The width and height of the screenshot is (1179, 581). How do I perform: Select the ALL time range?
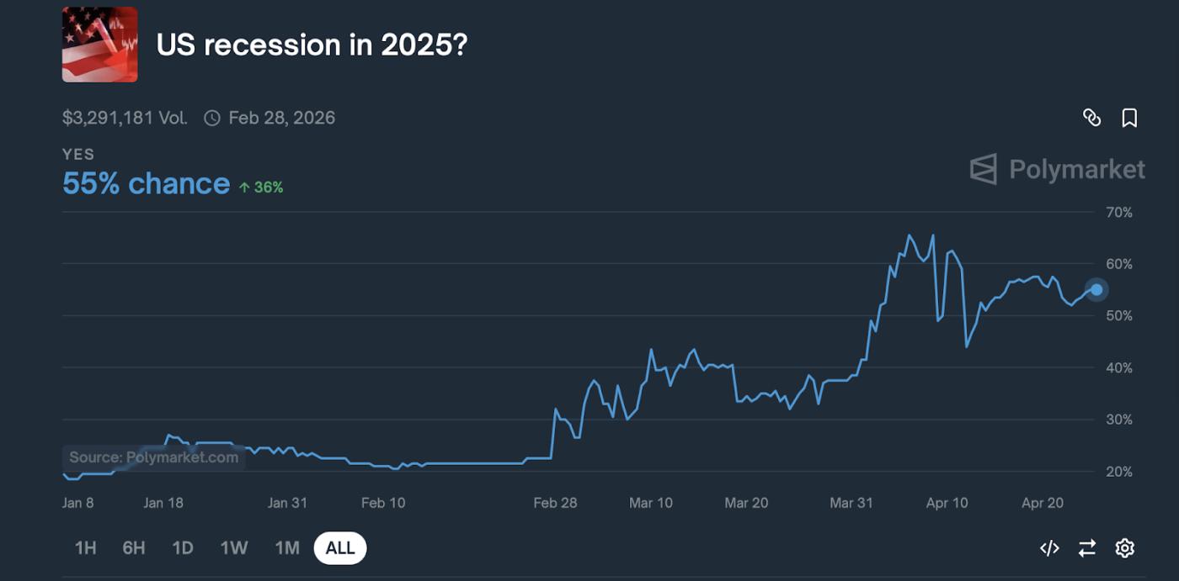coord(340,548)
